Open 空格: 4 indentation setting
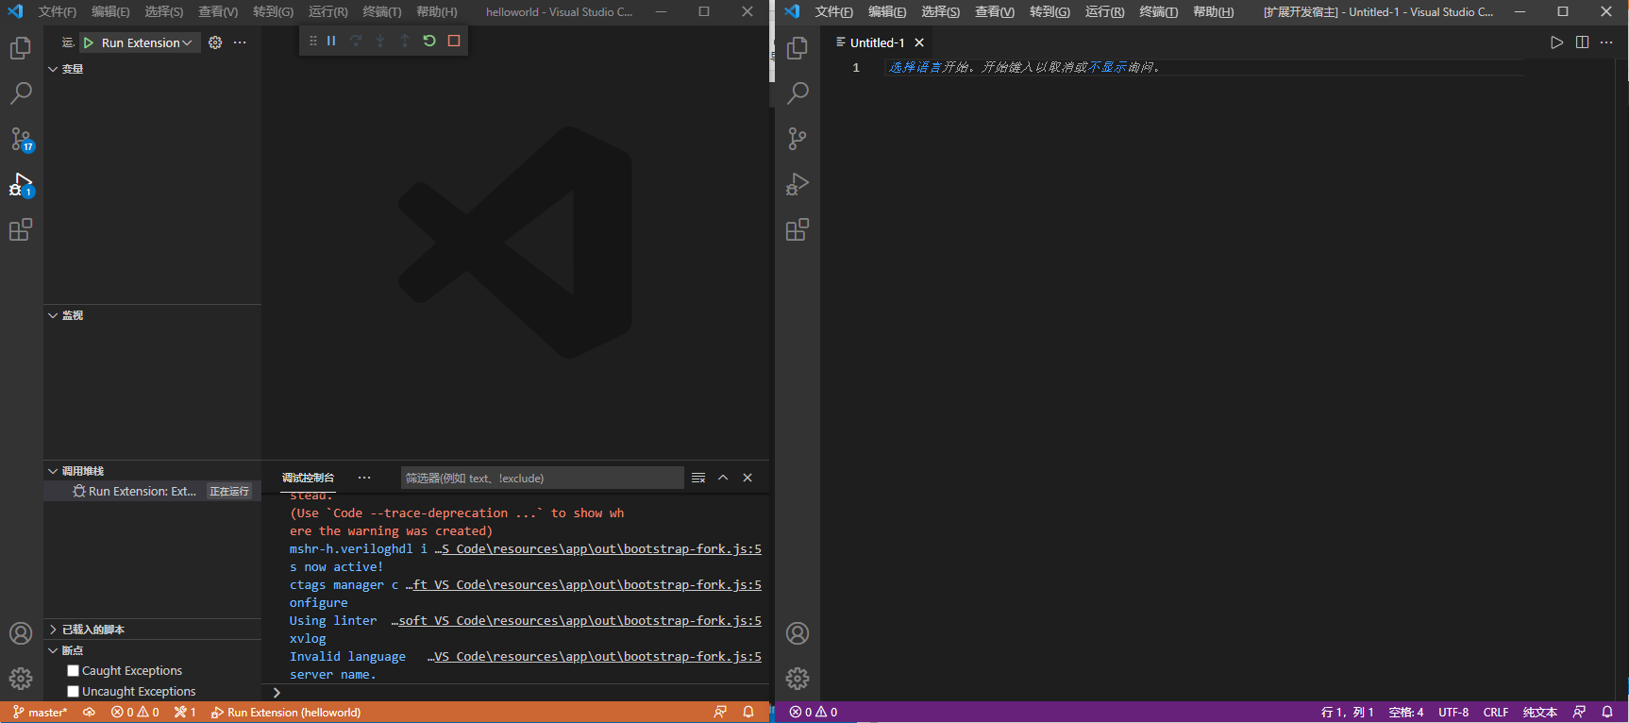 tap(1406, 713)
